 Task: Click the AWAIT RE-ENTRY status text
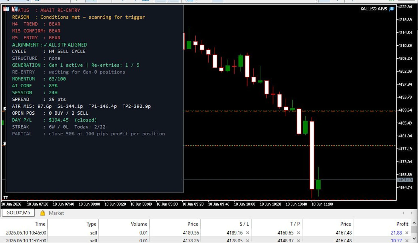point(60,10)
